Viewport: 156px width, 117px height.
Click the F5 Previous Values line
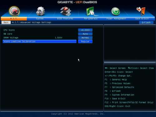(118, 83)
